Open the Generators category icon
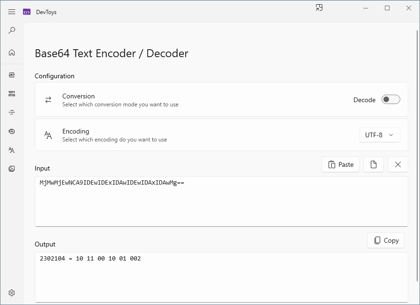Viewport: 420px width, 305px height. (x=12, y=131)
